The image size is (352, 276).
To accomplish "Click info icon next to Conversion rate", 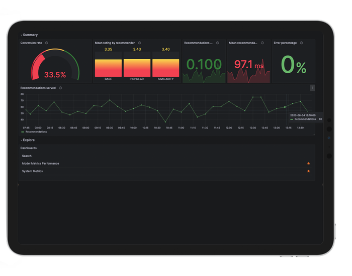I will pos(47,43).
